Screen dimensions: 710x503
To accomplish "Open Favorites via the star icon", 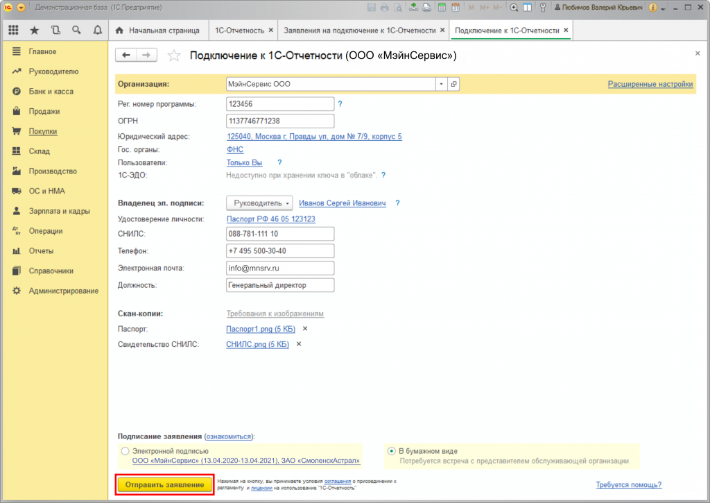I will pyautogui.click(x=35, y=31).
